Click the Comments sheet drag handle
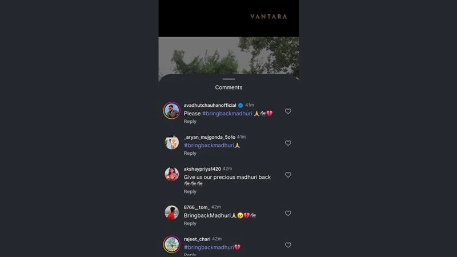457x257 pixels. pos(229,79)
